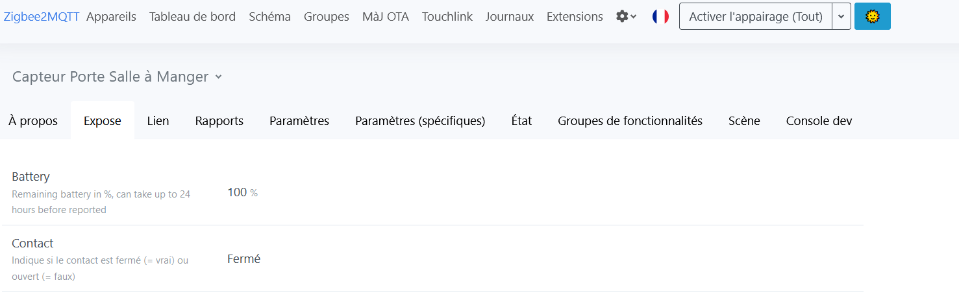Switch to the Lien tab

[158, 120]
